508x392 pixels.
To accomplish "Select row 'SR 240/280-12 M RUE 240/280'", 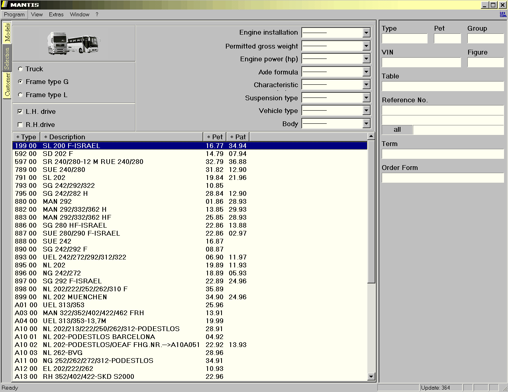I will [190, 162].
